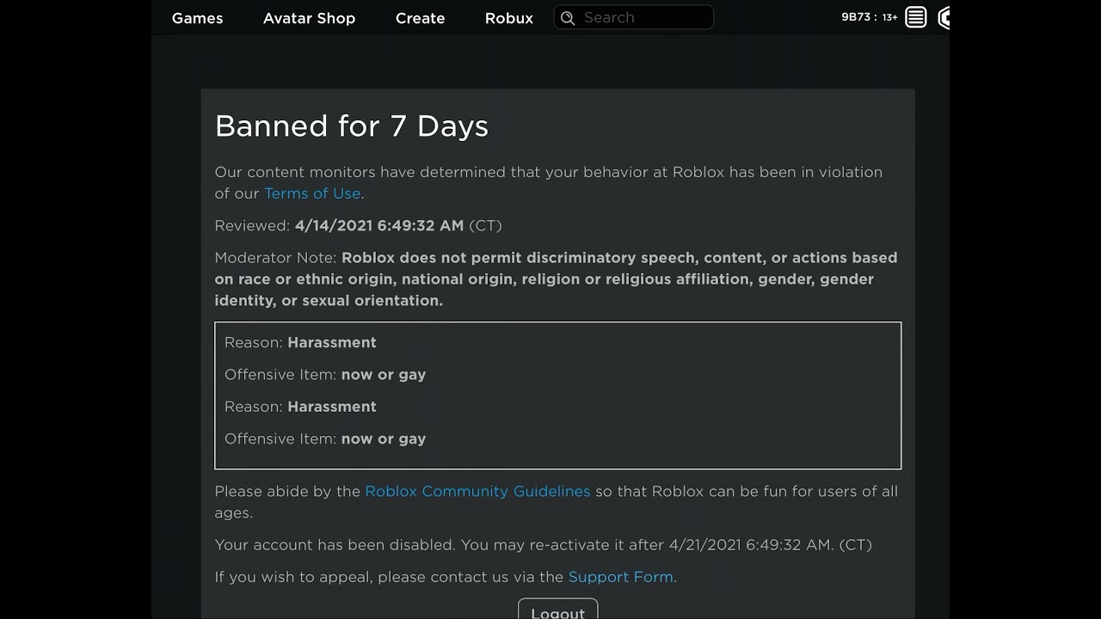Click the first "Offensive Item" line
1101x619 pixels.
[x=325, y=375]
